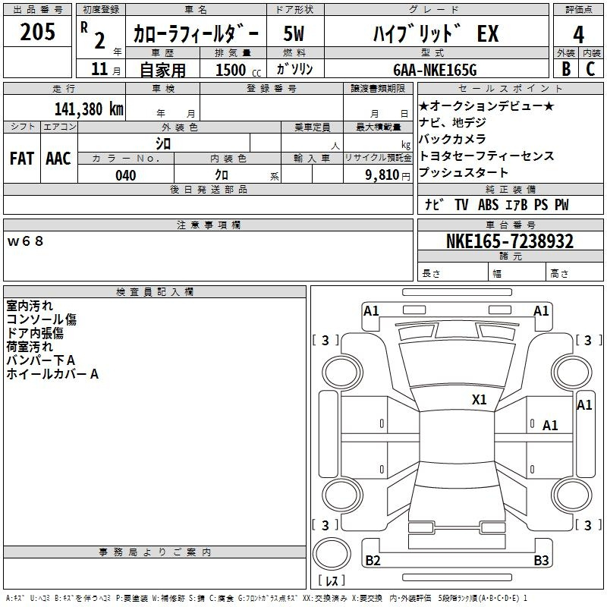Click the X1 marker on car diagram
Viewport: 607px width, 607px height.
pyautogui.click(x=479, y=400)
